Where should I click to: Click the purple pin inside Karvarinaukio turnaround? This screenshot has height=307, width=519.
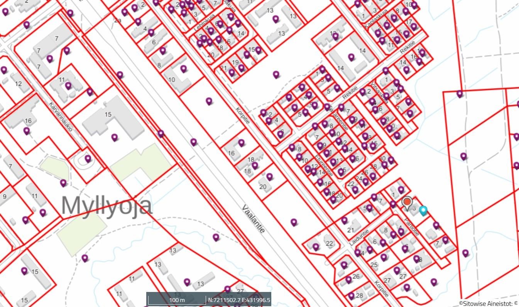88,158
